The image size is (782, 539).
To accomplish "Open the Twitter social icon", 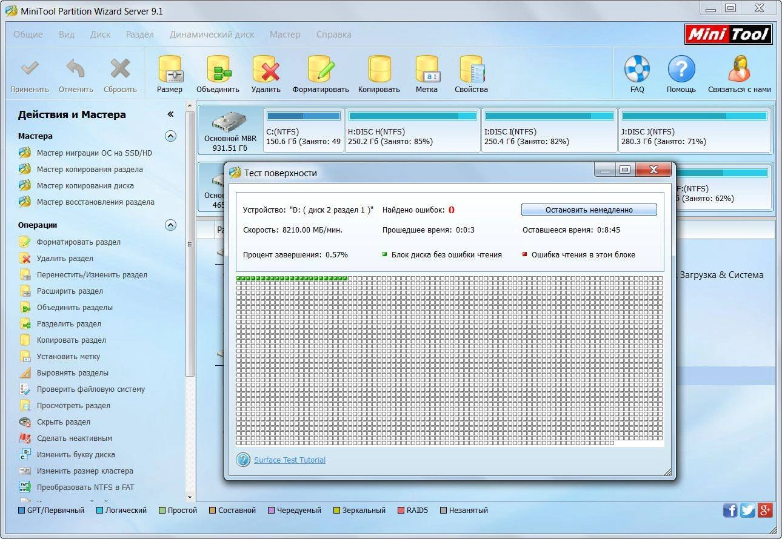I will coord(747,511).
